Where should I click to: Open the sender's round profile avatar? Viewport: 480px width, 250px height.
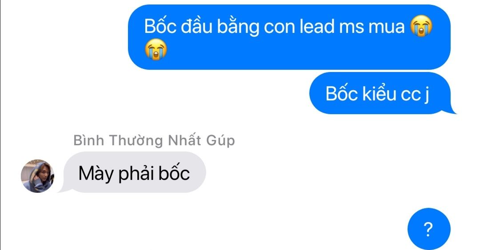coord(37,176)
